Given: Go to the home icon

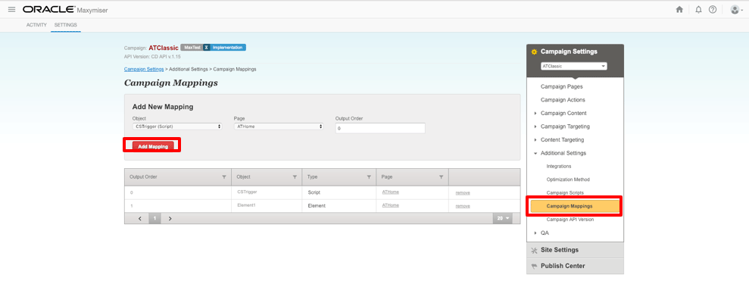Looking at the screenshot, I should click(x=679, y=10).
